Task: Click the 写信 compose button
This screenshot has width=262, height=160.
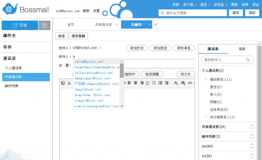Action: tap(20, 25)
